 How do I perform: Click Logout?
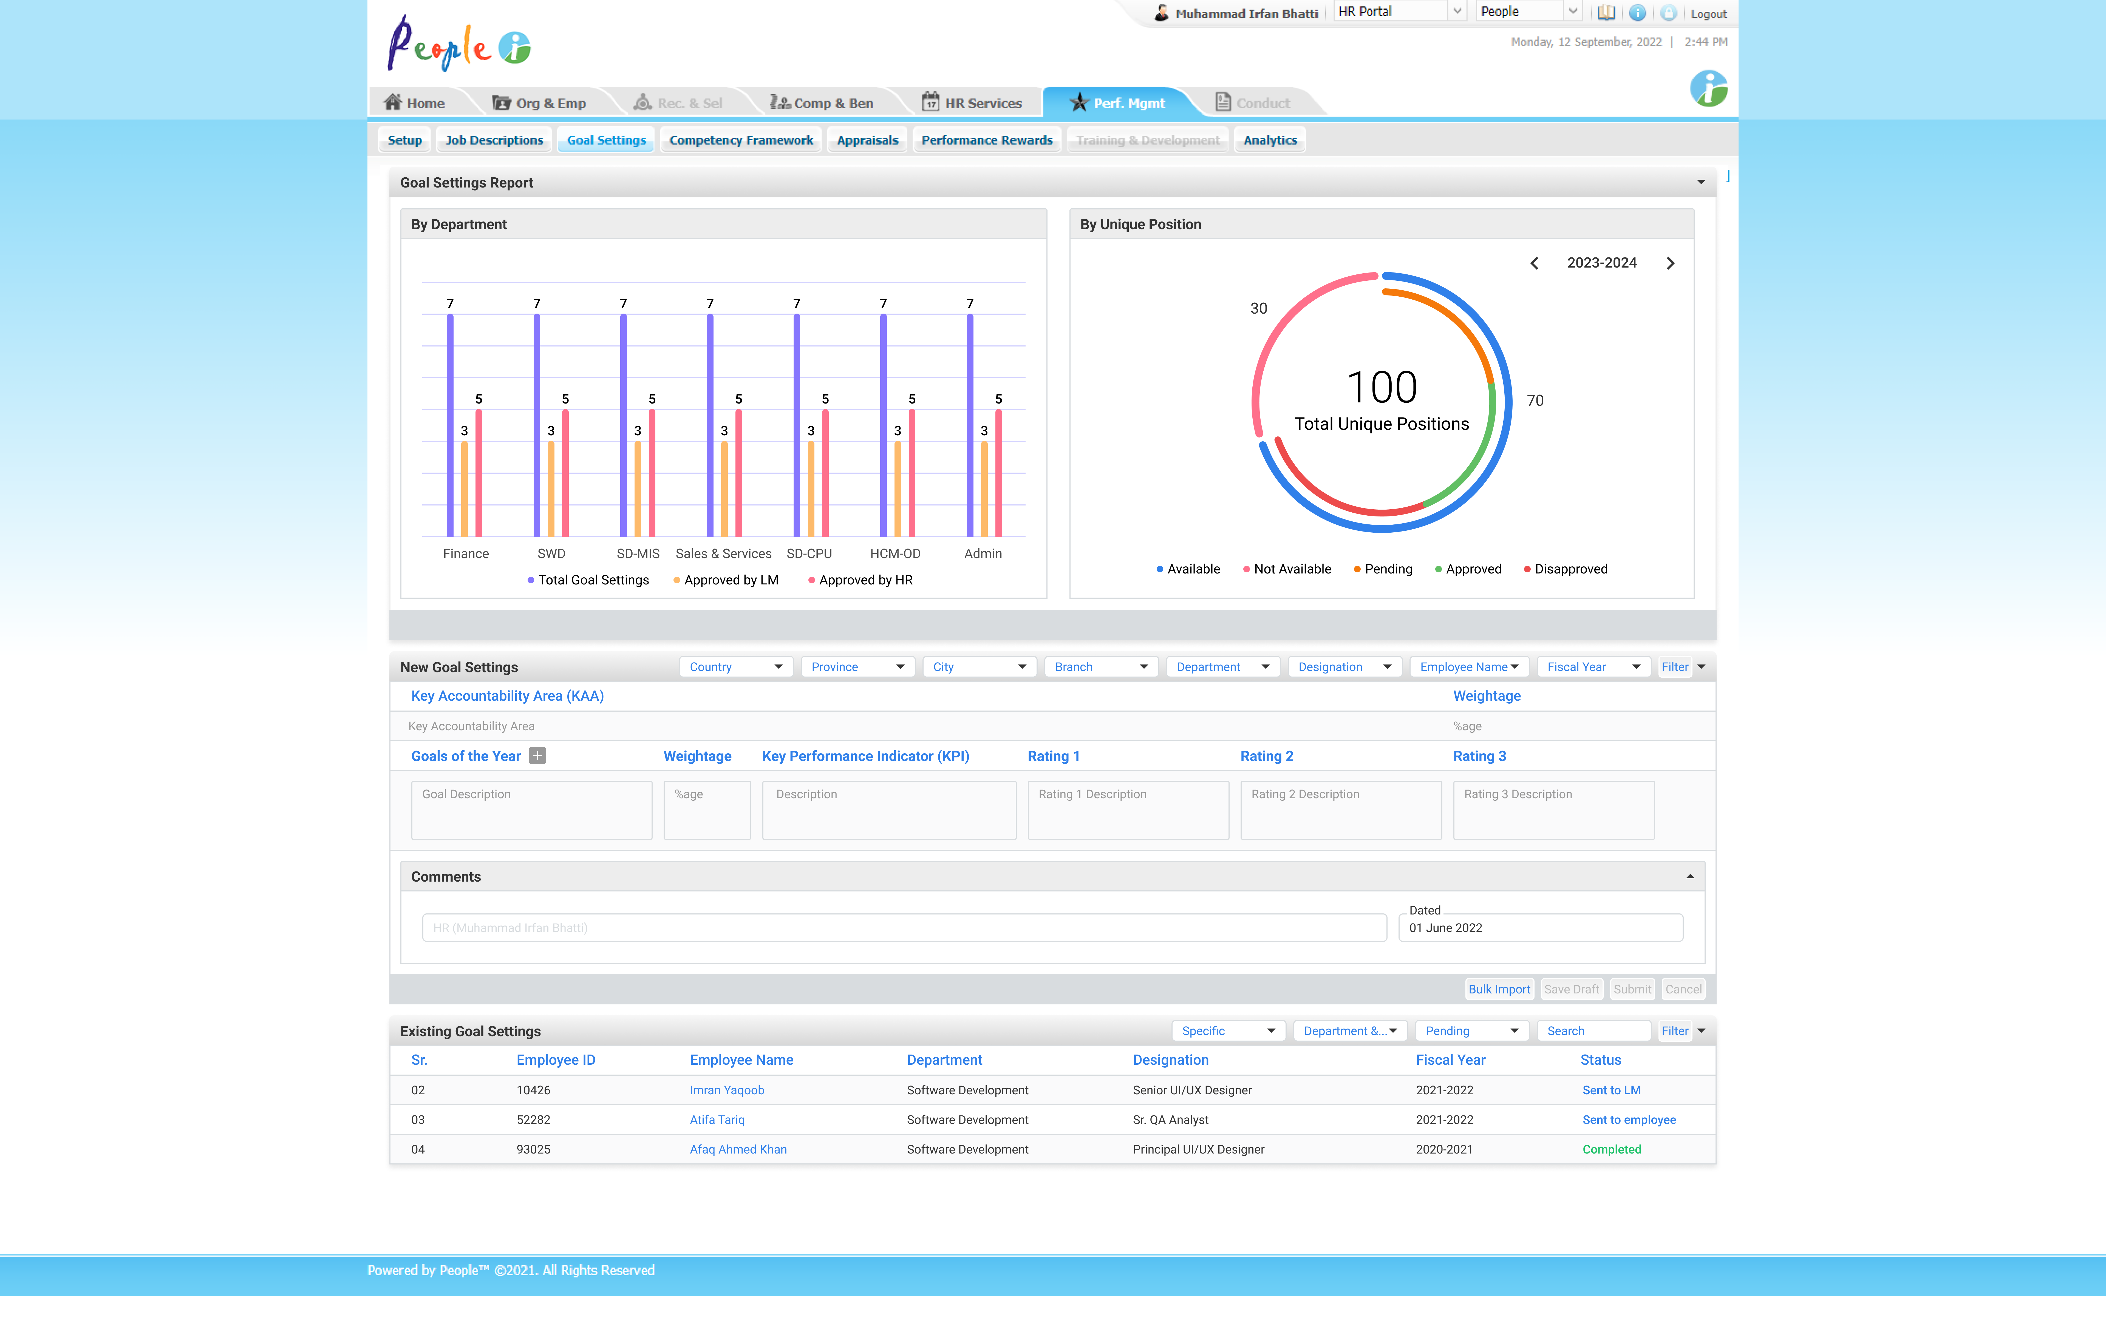click(1708, 14)
